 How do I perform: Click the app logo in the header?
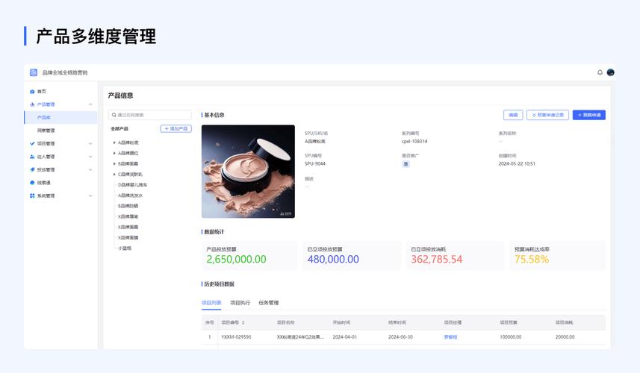pyautogui.click(x=34, y=72)
